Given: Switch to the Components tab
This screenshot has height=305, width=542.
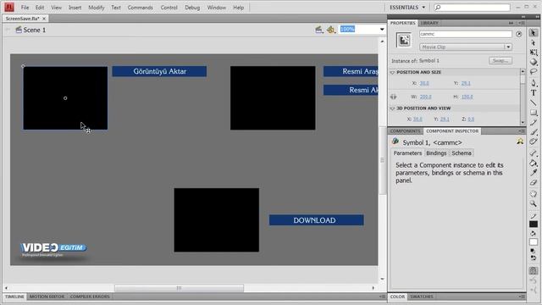Looking at the screenshot, I should coord(405,131).
